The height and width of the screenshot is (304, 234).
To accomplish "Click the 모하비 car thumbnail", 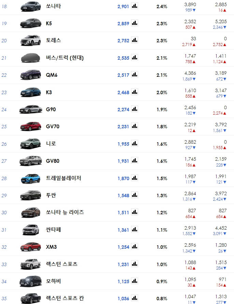I will pyautogui.click(x=31, y=281).
